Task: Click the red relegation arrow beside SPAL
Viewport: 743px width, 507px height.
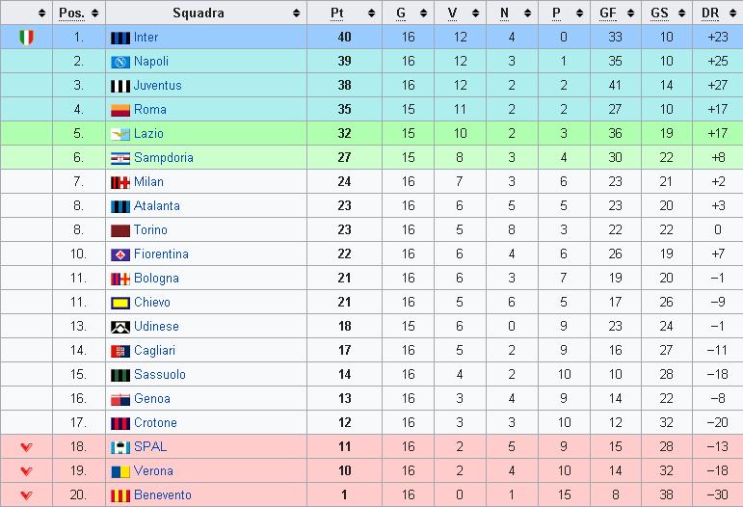Action: 27,447
